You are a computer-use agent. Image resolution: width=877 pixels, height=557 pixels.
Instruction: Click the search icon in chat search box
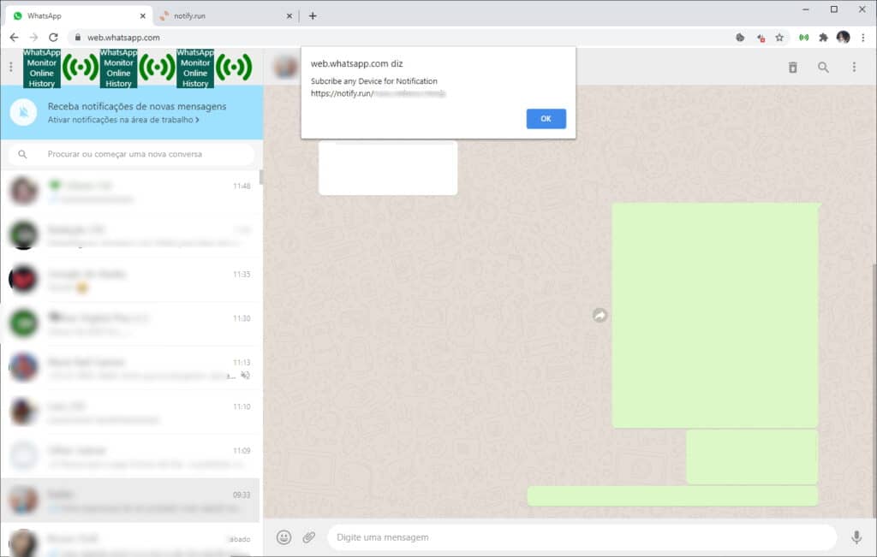pyautogui.click(x=22, y=154)
